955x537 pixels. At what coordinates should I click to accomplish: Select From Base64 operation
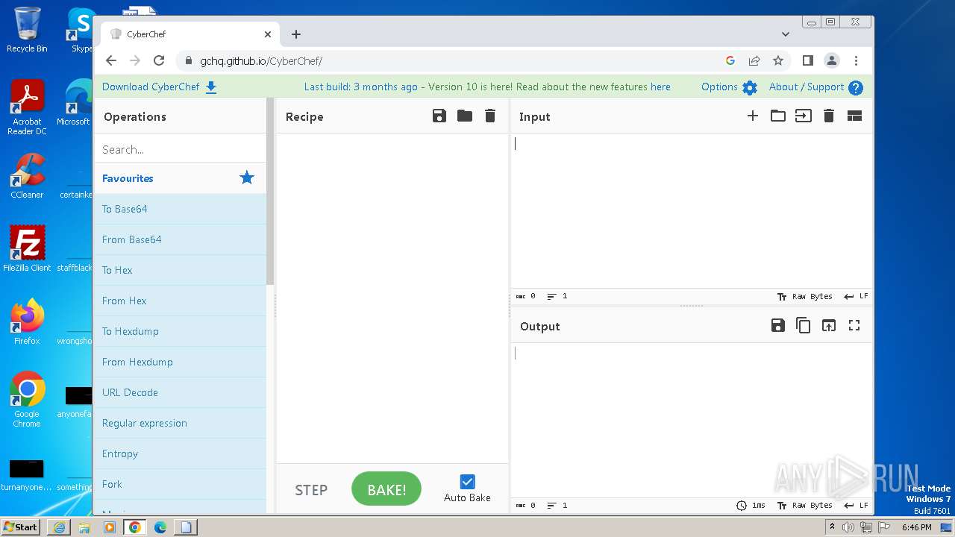(180, 239)
